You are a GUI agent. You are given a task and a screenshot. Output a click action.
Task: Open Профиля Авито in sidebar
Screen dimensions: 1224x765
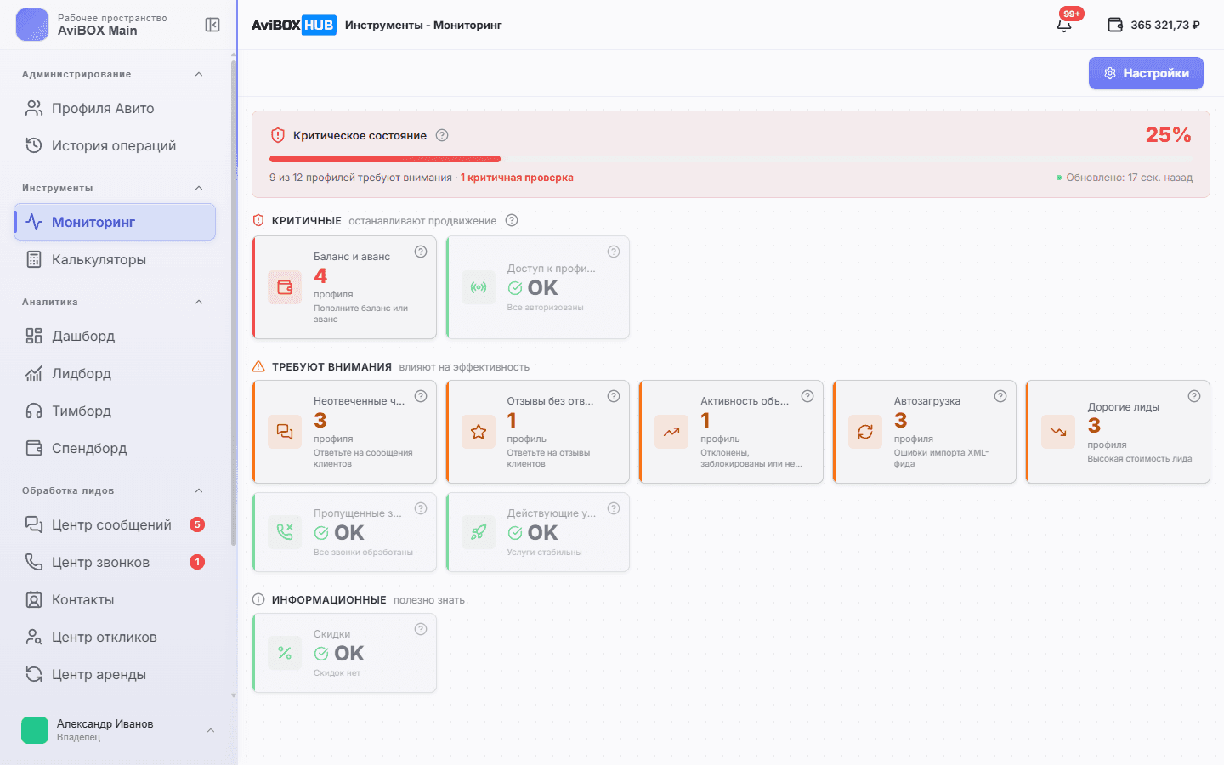click(115, 108)
